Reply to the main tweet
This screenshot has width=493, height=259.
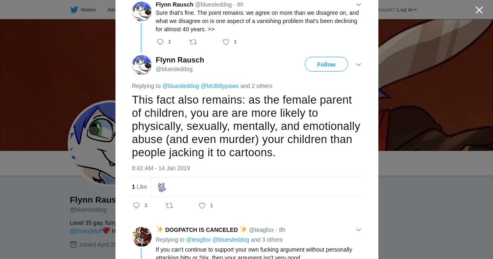click(x=137, y=206)
